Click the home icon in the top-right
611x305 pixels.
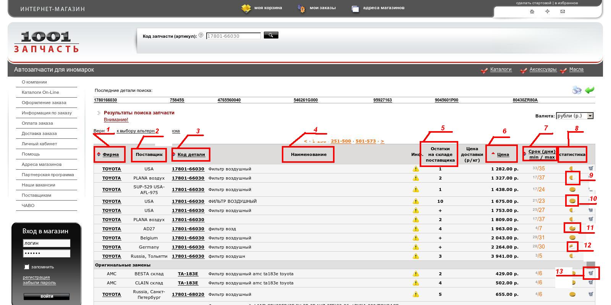pyautogui.click(x=532, y=11)
